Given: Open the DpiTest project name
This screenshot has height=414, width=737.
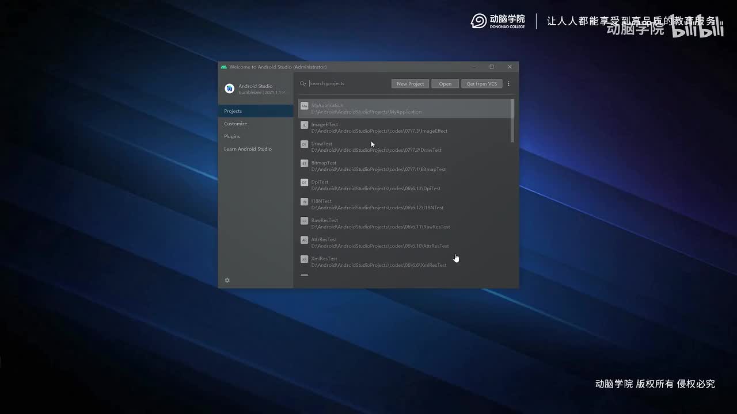Looking at the screenshot, I should (x=320, y=182).
